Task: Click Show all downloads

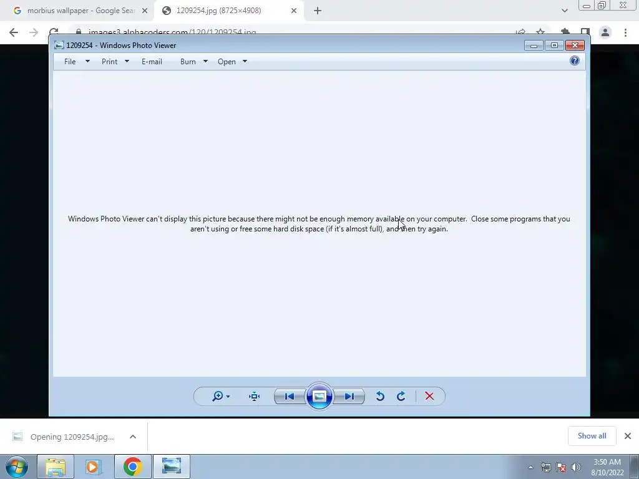Action: (x=592, y=436)
